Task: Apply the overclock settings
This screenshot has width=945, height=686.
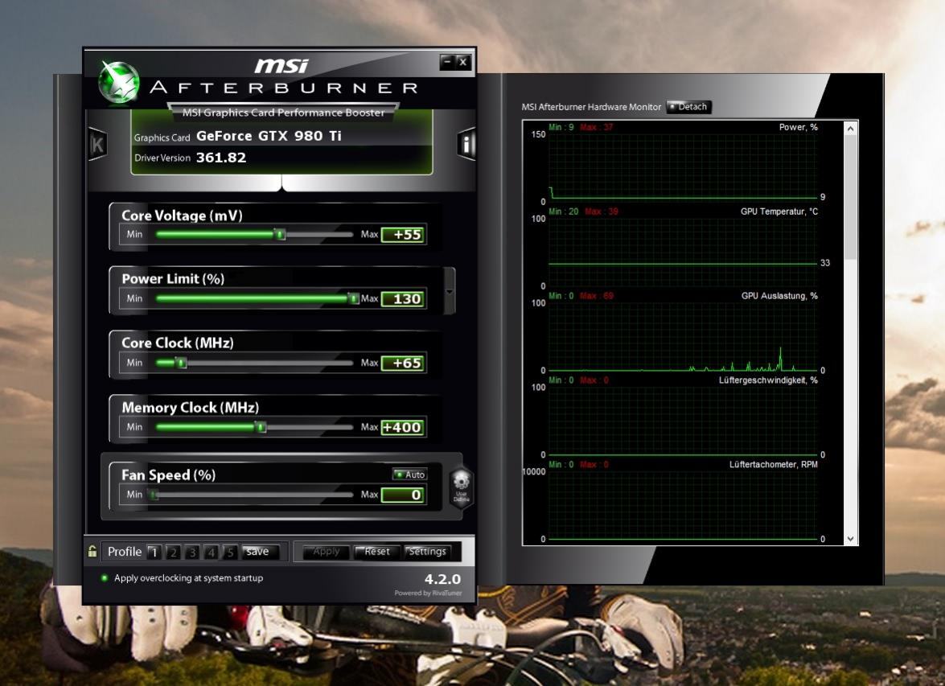Action: [x=326, y=552]
